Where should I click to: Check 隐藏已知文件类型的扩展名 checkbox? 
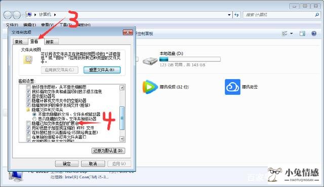tap(28, 123)
